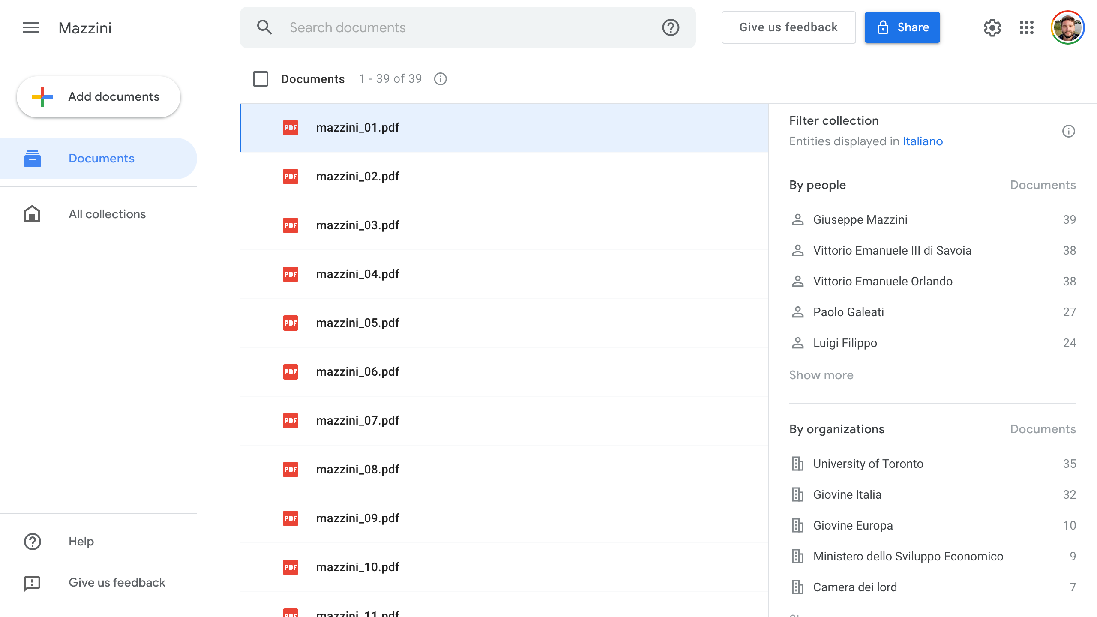The height and width of the screenshot is (617, 1097).
Task: Change entity language Italiano link
Action: pyautogui.click(x=923, y=141)
